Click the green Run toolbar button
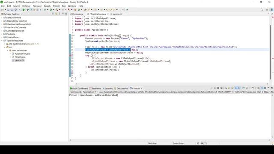The height and width of the screenshot is (154, 274). click(51, 10)
